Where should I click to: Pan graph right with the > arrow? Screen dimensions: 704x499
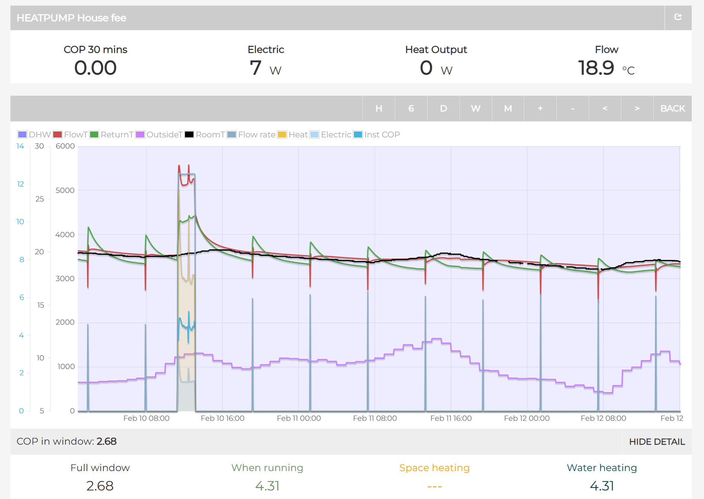[x=637, y=108]
